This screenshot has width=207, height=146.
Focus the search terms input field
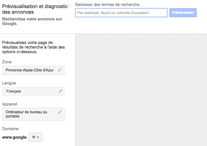tap(121, 13)
